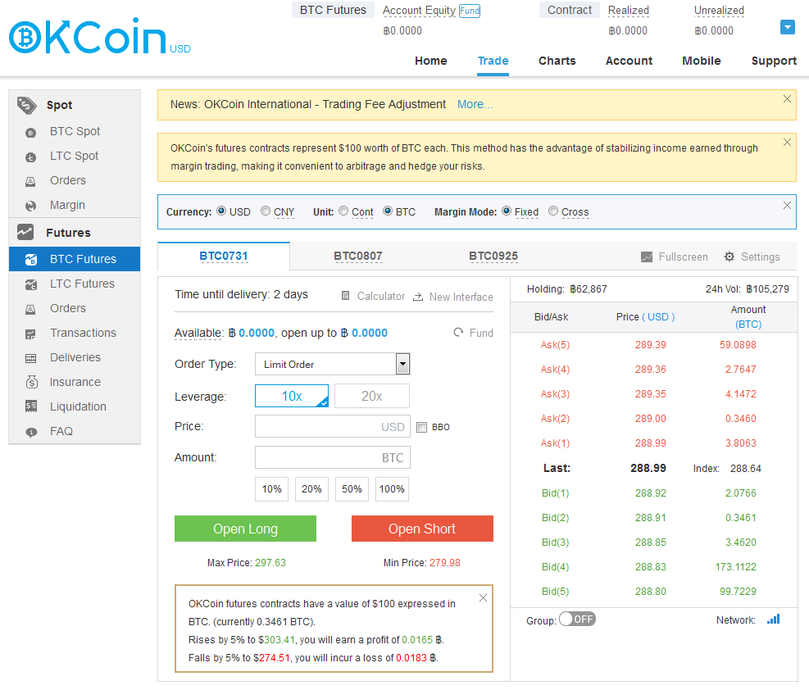Click the Ask(5) price 289.39
This screenshot has height=690, width=809.
tap(650, 344)
